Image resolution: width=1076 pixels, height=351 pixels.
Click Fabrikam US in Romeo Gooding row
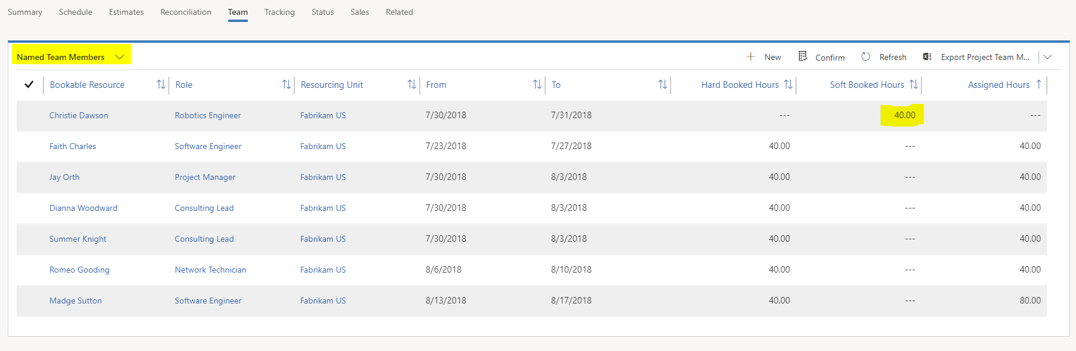323,270
